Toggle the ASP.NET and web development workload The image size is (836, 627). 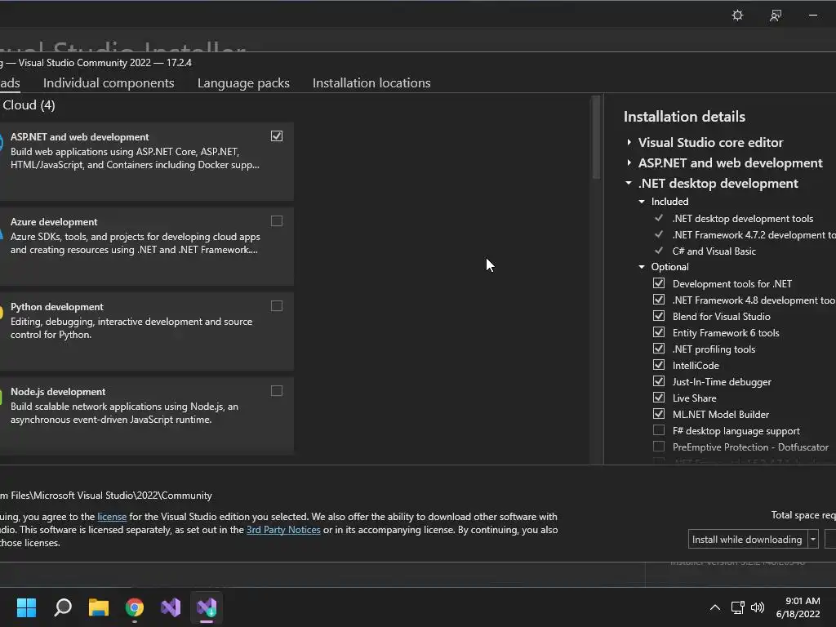click(x=277, y=136)
